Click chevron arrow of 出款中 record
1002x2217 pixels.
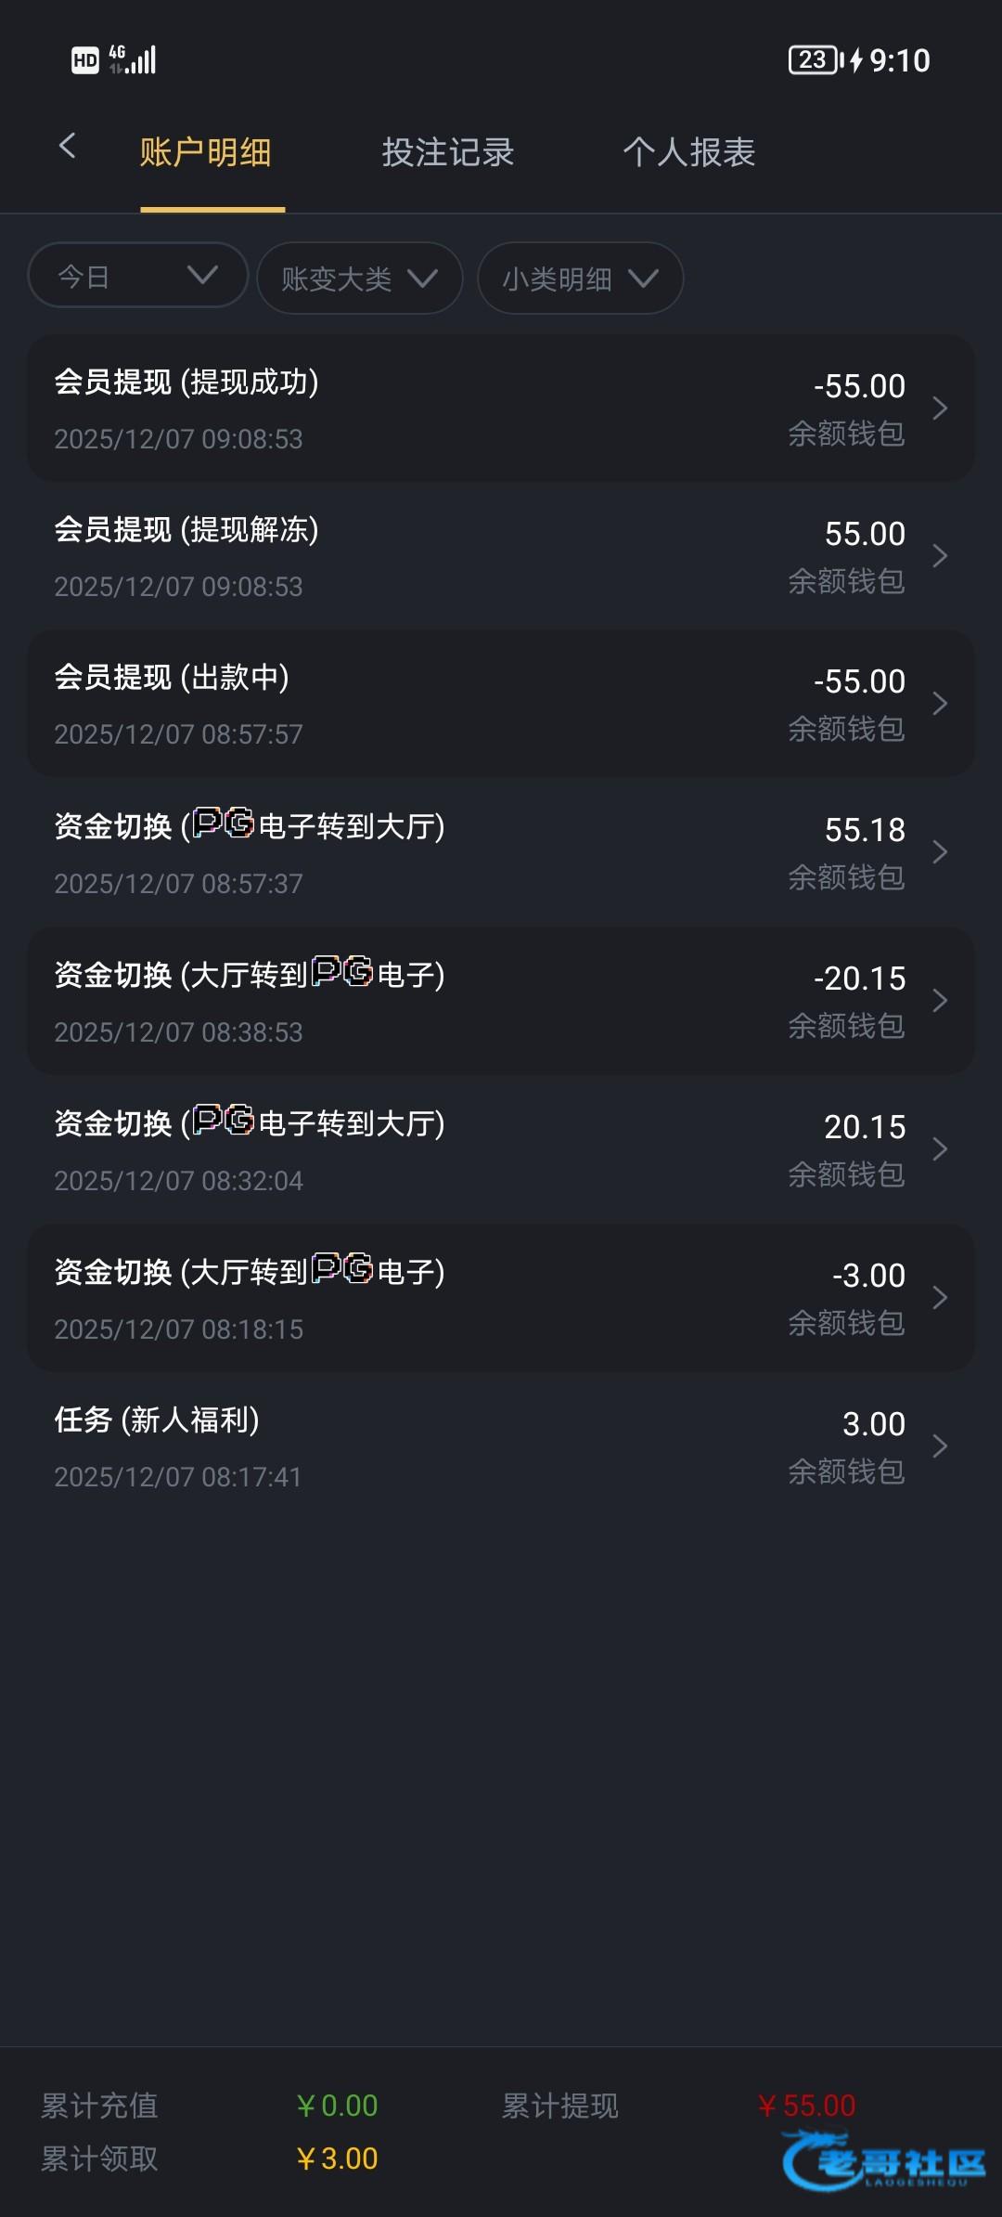[939, 704]
